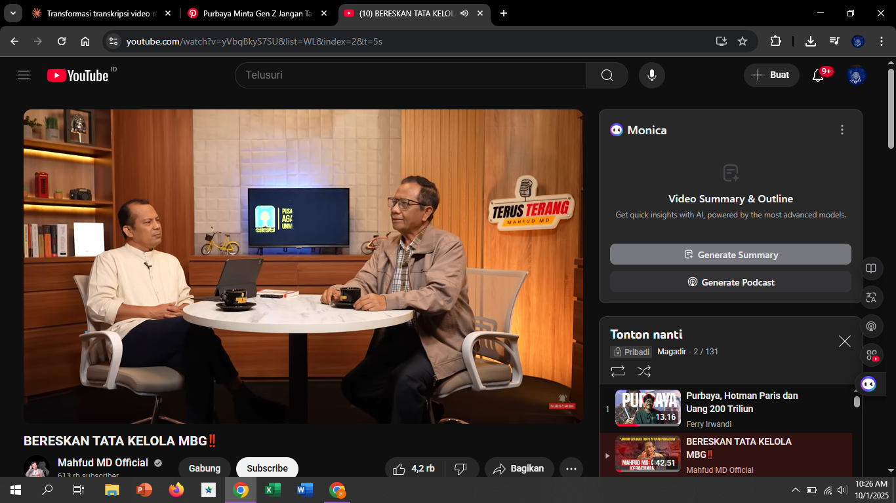The image size is (896, 503).
Task: Switch to the Purbaya Minta Gen Z tab
Action: click(x=257, y=13)
